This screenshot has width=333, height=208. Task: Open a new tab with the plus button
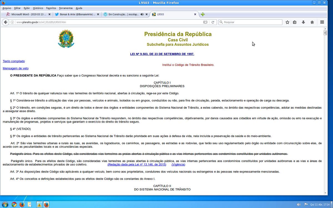[203, 14]
